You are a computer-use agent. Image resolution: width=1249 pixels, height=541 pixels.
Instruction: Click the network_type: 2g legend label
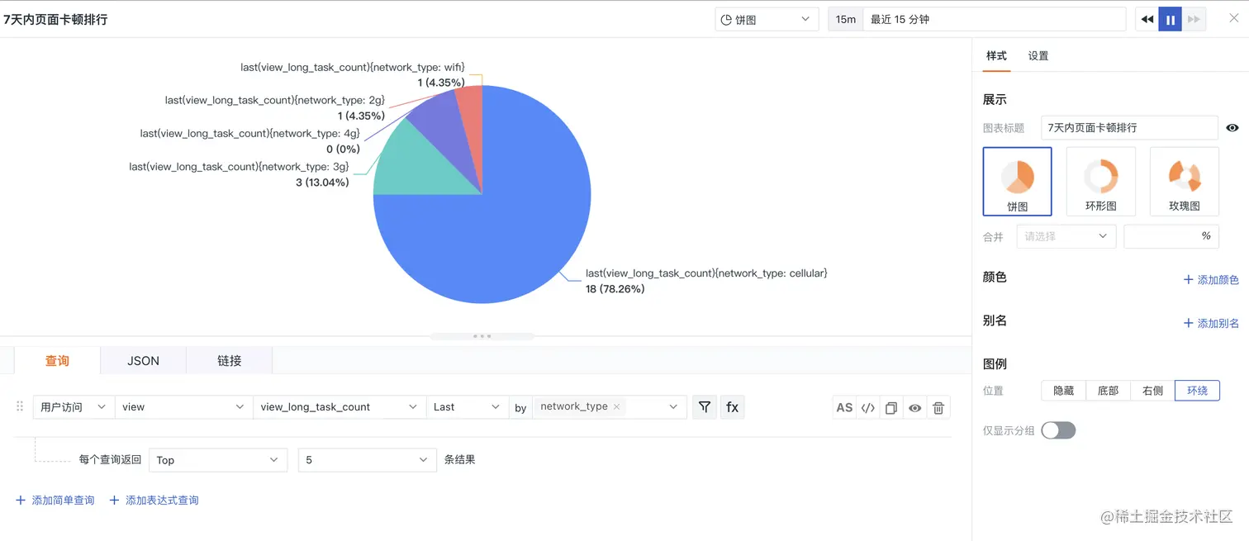[x=275, y=100]
